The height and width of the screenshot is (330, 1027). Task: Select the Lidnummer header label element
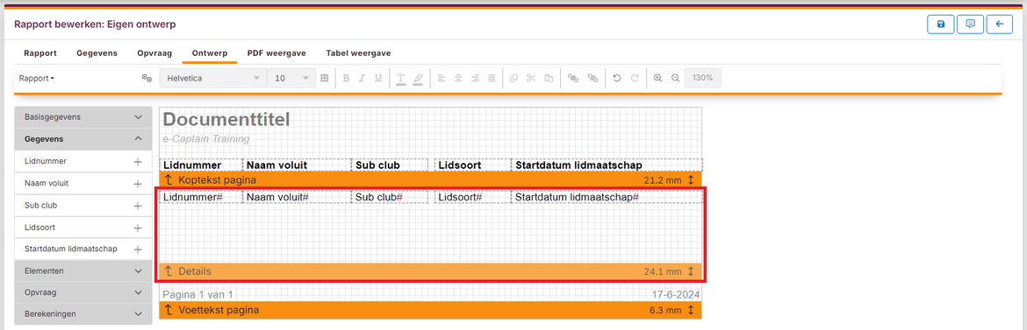click(200, 165)
